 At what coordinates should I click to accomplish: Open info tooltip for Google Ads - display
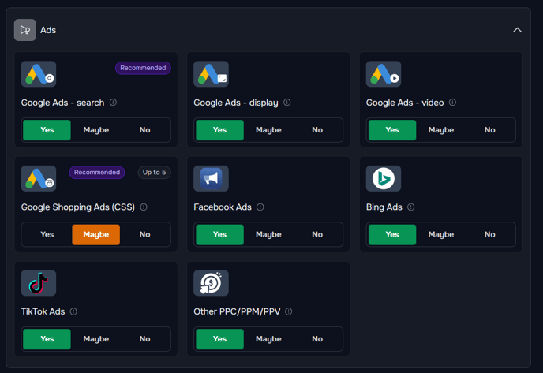click(x=286, y=103)
